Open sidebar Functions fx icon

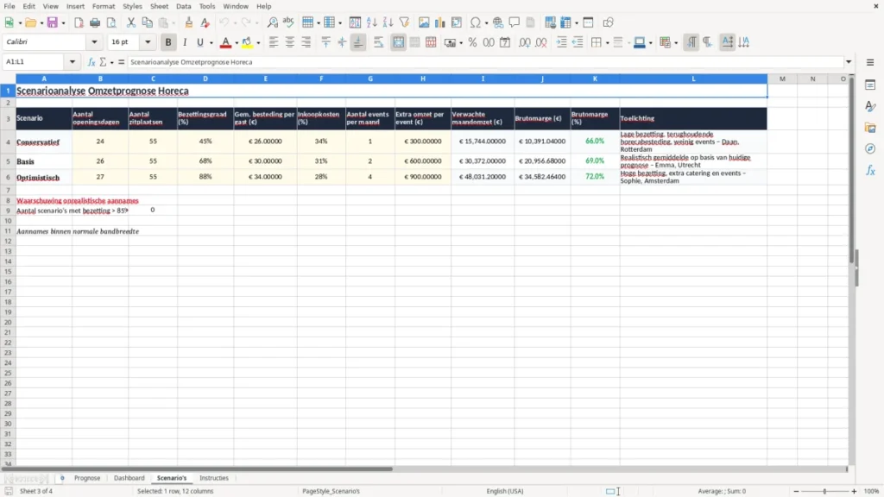point(870,170)
